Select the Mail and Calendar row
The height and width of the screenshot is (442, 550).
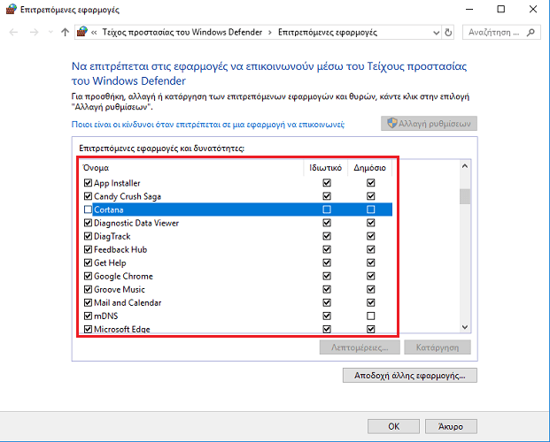(237, 302)
